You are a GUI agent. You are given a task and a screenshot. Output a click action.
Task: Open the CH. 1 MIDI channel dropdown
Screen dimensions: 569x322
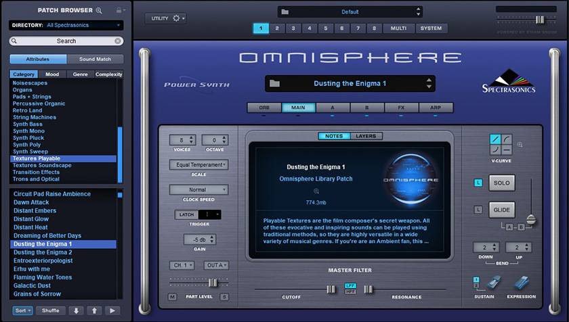[182, 265]
